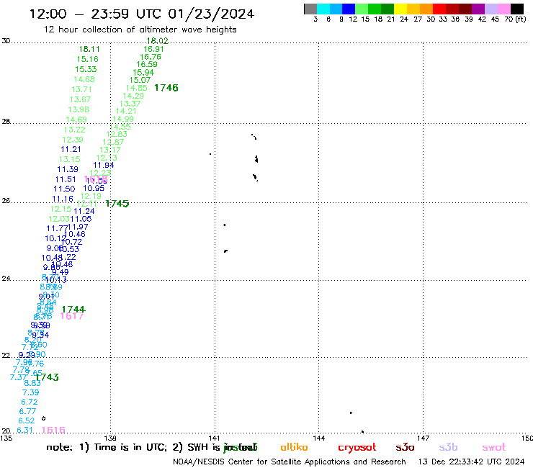
Task: Click the 13.98 wave height reading
Action: [x=79, y=109]
